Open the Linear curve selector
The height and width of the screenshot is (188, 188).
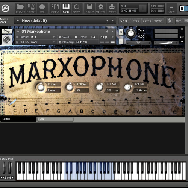click(x=53, y=90)
